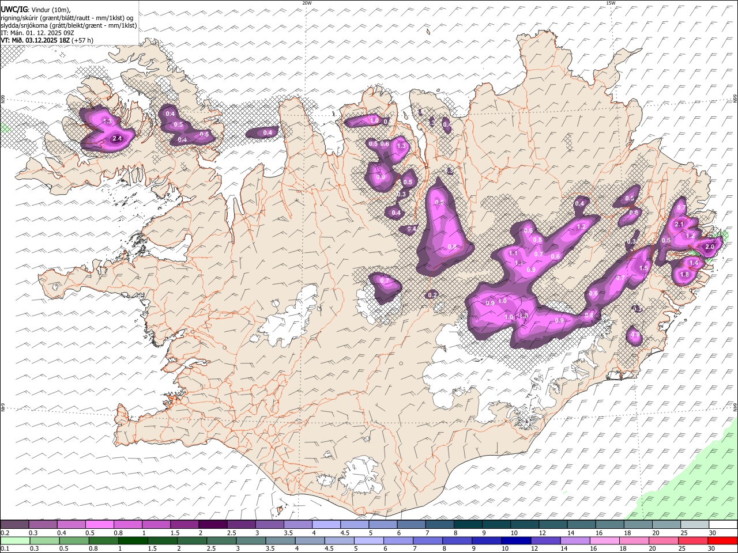
Task: Click the 1.5 value in the eastern purple band
Action: [643, 268]
